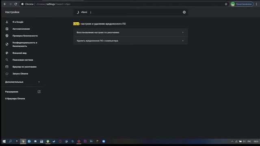Open Восстановление настроек по умолчанию
Screen dimensions: 260x146
click(x=130, y=32)
